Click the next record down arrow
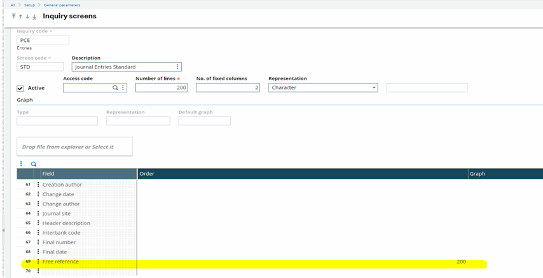This screenshot has width=543, height=278. [27, 17]
